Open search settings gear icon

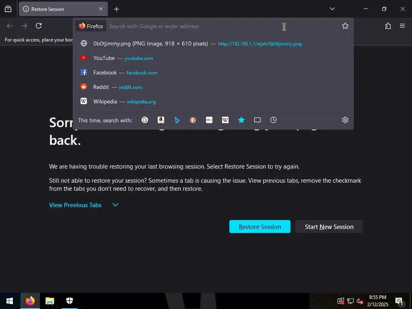pos(345,120)
